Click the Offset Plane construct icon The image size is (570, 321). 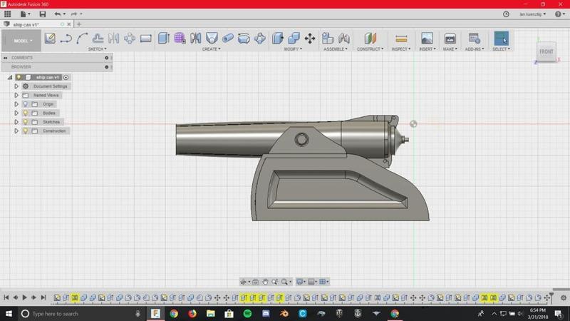[x=370, y=39]
